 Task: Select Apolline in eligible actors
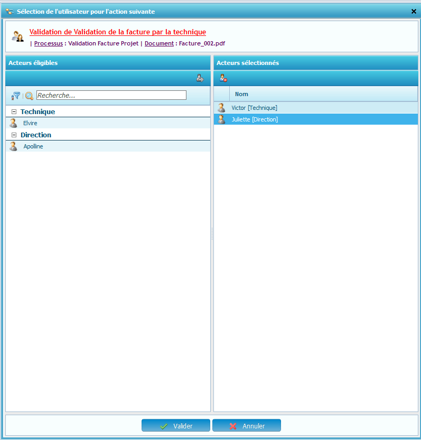click(x=33, y=146)
